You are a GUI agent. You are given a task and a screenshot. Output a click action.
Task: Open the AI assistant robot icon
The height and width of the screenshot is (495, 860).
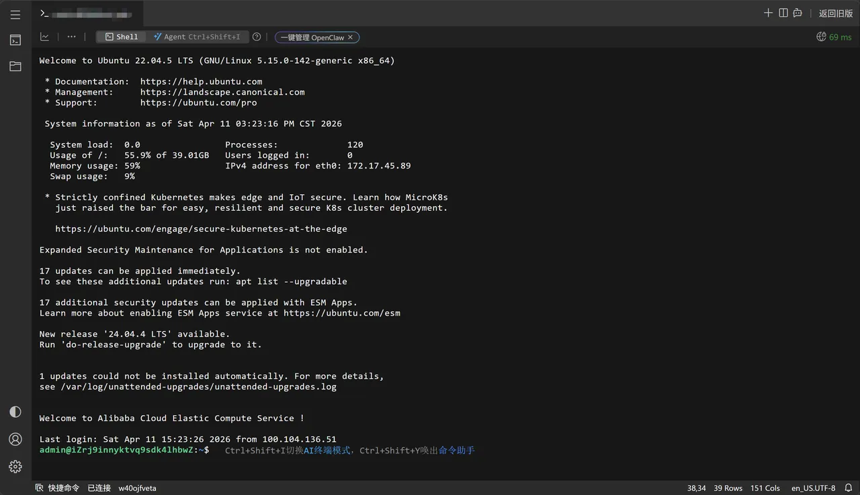pyautogui.click(x=798, y=13)
